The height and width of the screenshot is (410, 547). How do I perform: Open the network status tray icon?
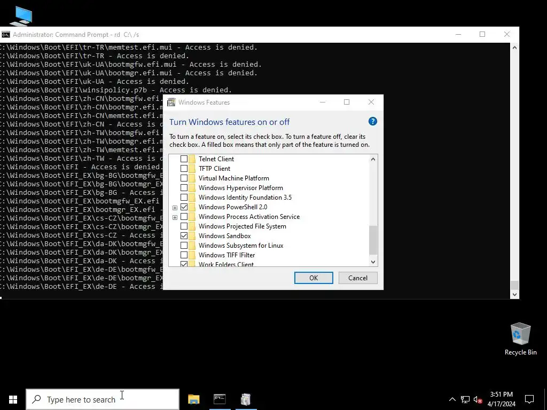tap(465, 399)
